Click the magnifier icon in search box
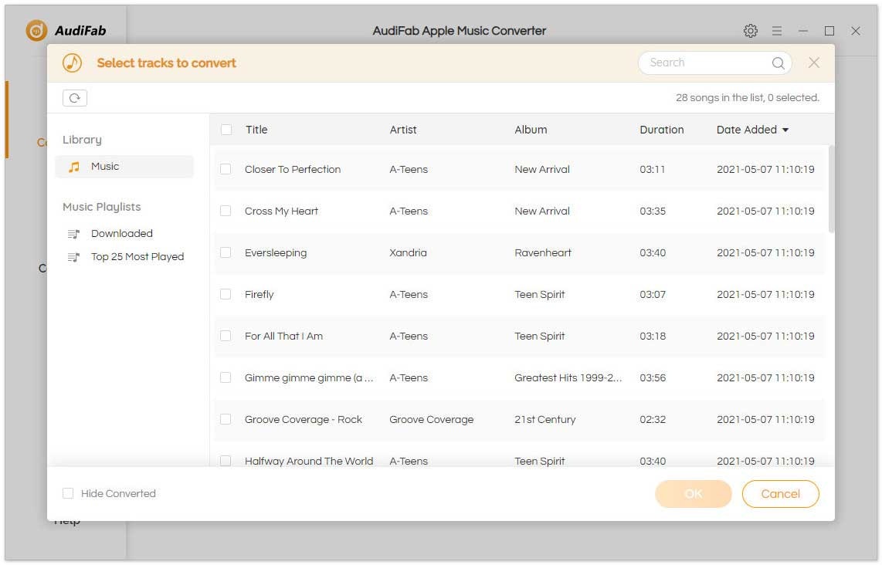The width and height of the screenshot is (882, 565). pyautogui.click(x=778, y=63)
